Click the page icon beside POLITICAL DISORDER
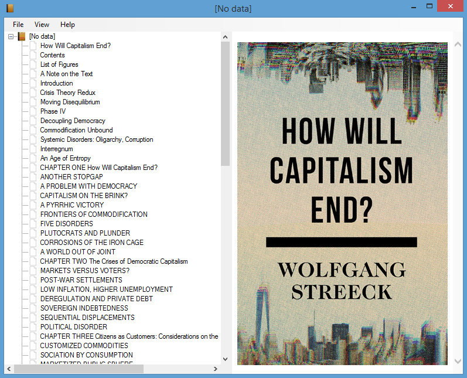The image size is (467, 378). tap(33, 327)
